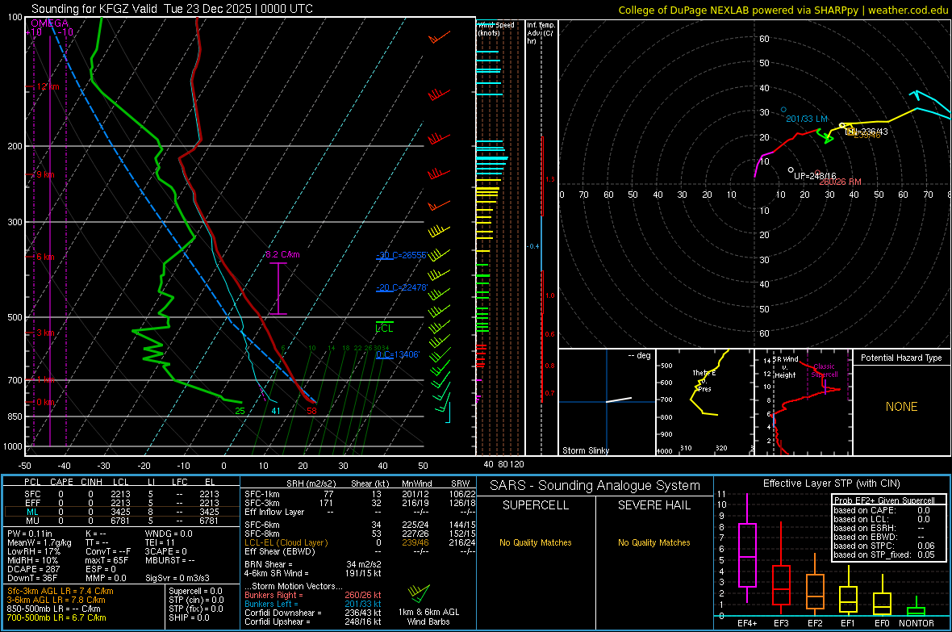Screen dimensions: 952x632
Task: Select the 'UP=248/16' hodograph label
Action: coord(815,176)
